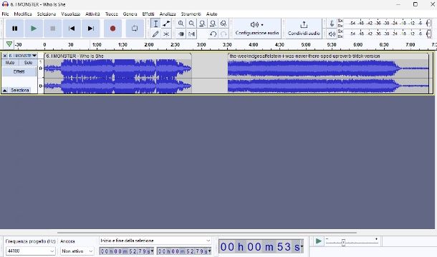Click the playback speed slider knob
Screen dimensions: 437x257
[x=343, y=243]
